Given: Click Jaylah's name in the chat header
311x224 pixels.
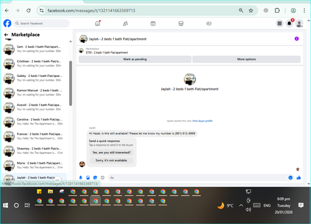Looking at the screenshot, I should (x=118, y=39).
